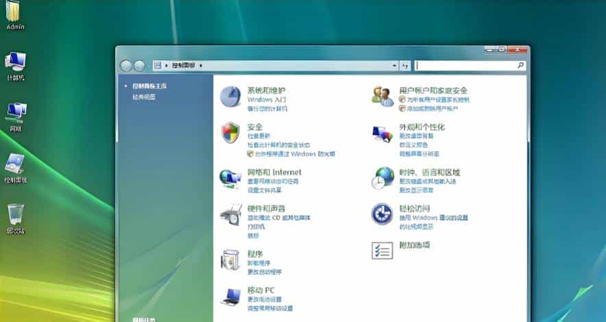Open the 外观和个性化 heading link
Image resolution: width=606 pixels, height=322 pixels.
[422, 127]
